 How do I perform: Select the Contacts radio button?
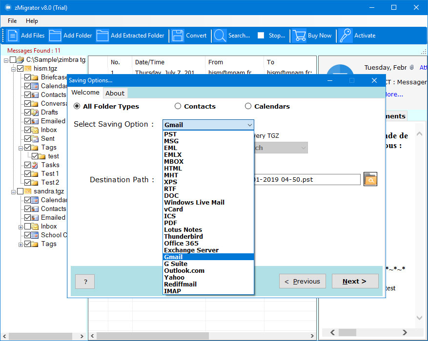[x=178, y=106]
